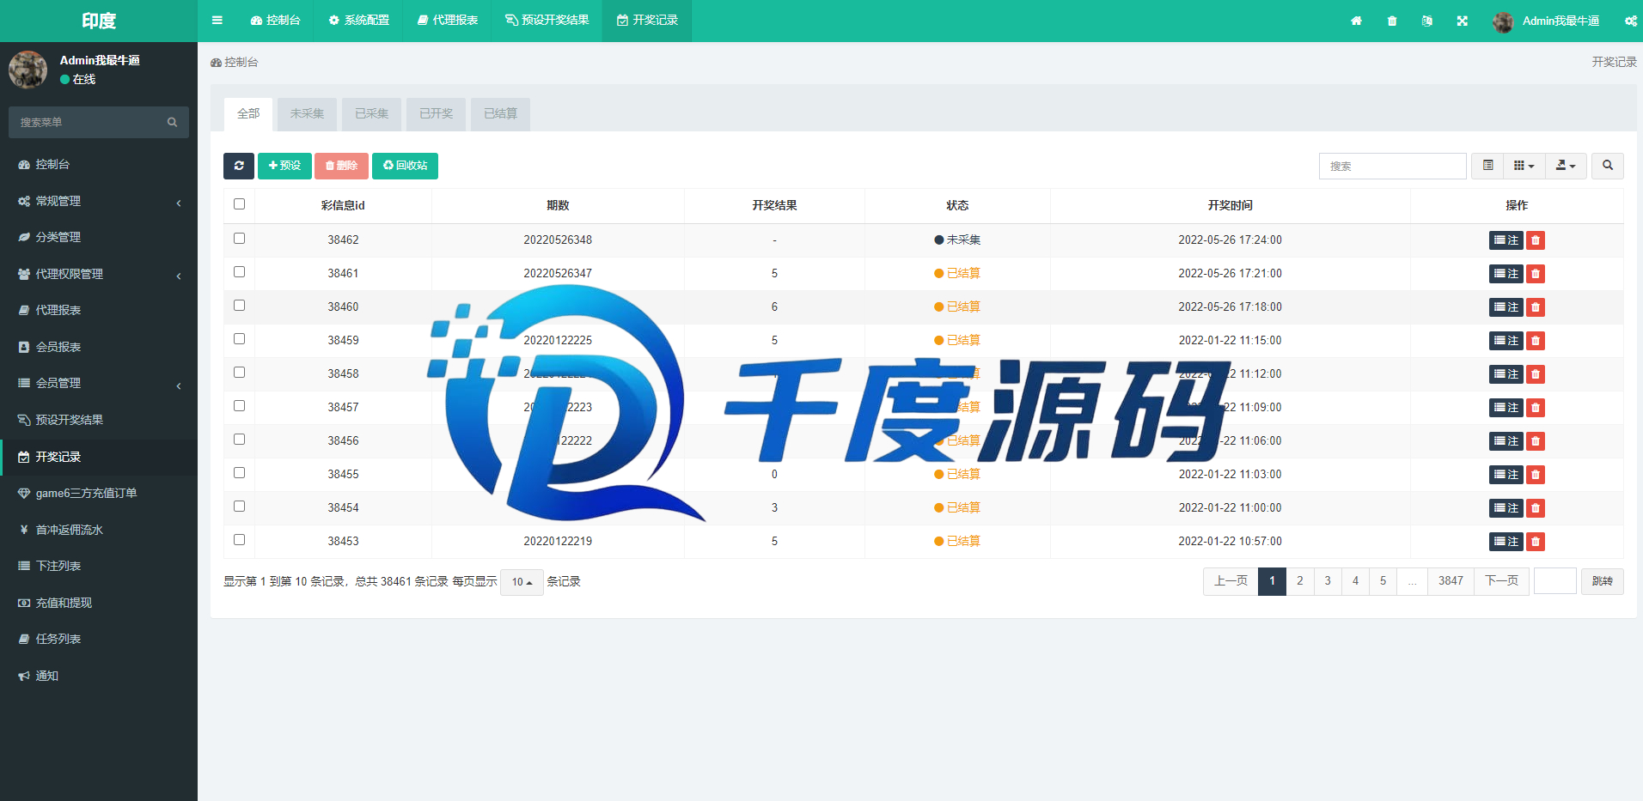This screenshot has height=801, width=1643.
Task: Check the box for row 38459
Action: pyautogui.click(x=239, y=339)
